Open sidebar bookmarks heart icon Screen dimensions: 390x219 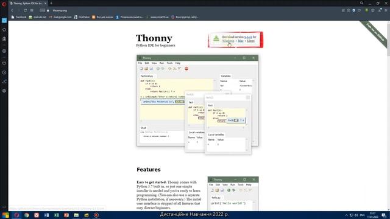click(x=4, y=63)
